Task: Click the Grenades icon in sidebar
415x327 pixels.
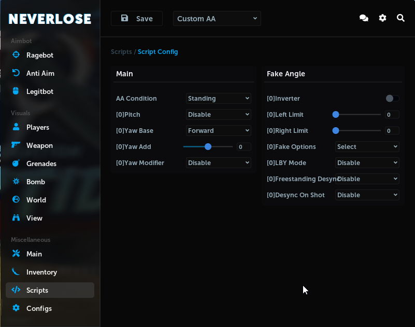Action: coord(16,163)
